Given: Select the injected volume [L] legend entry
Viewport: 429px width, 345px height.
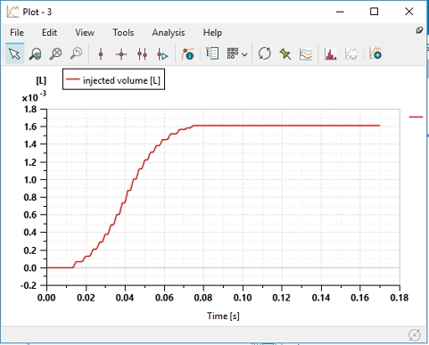Looking at the screenshot, I should (113, 79).
